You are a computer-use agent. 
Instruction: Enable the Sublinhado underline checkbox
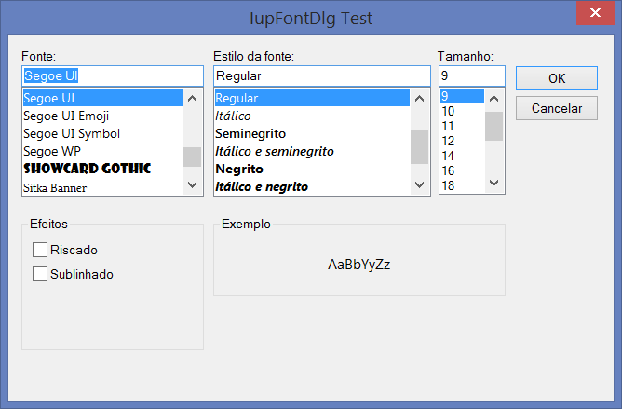(x=40, y=274)
